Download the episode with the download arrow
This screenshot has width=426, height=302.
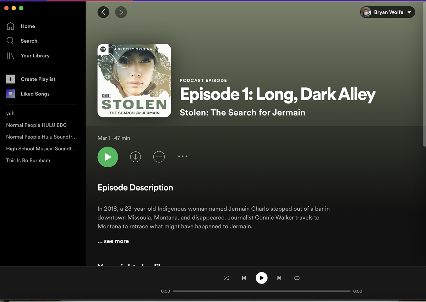135,157
